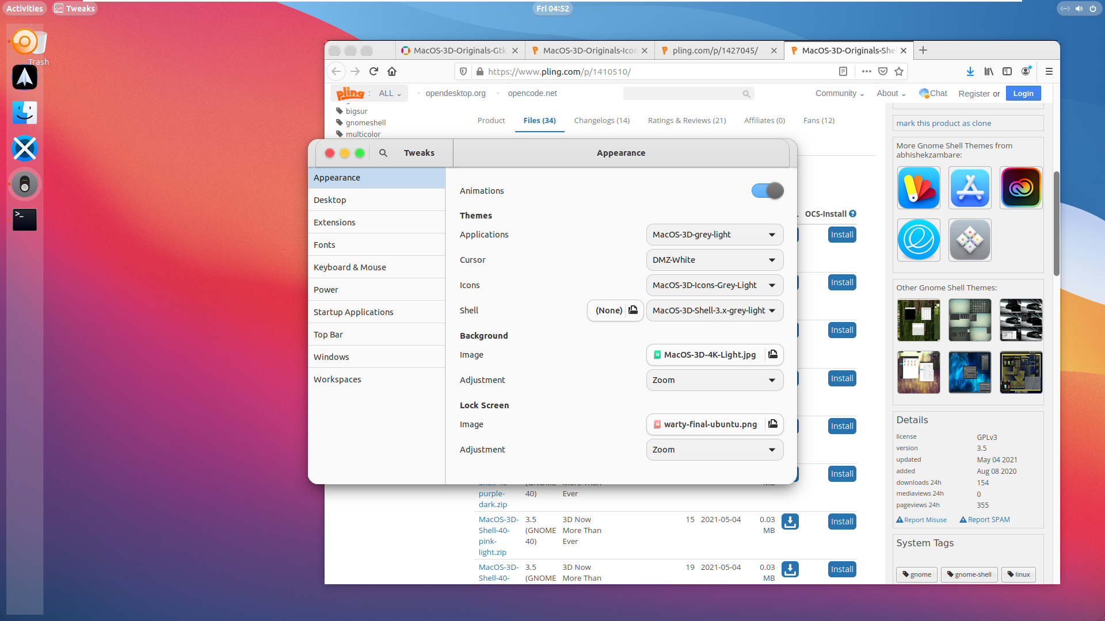Click the gnome-shell system tag
Image resolution: width=1105 pixels, height=621 pixels.
pyautogui.click(x=969, y=574)
